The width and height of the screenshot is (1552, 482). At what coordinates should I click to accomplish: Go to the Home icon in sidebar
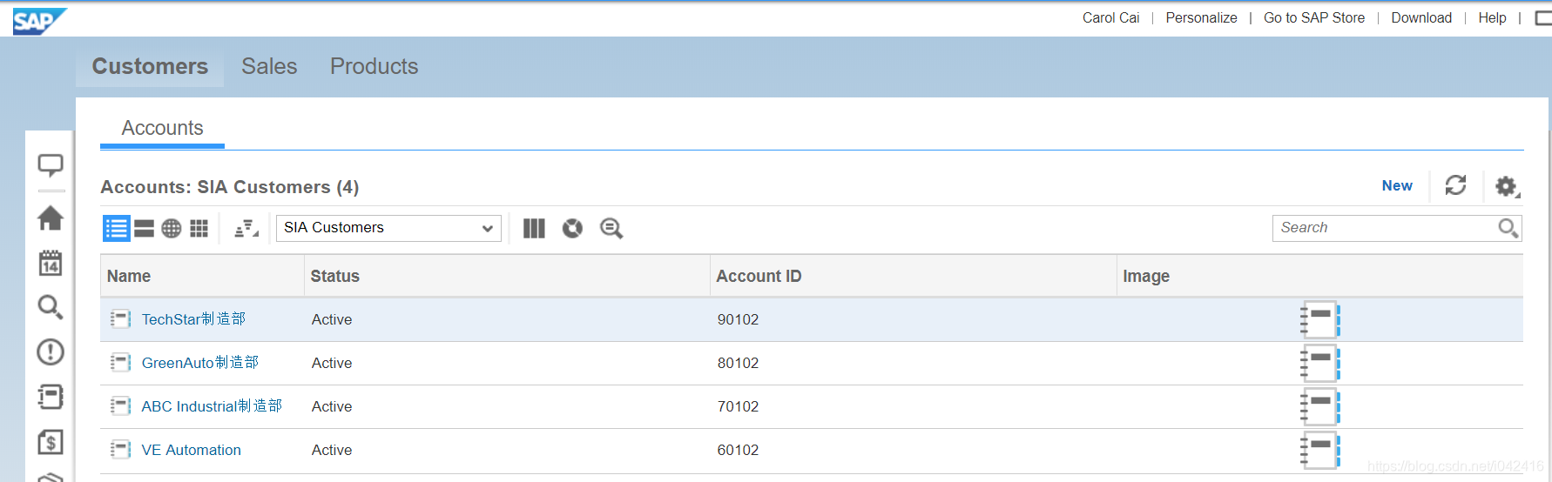51,218
